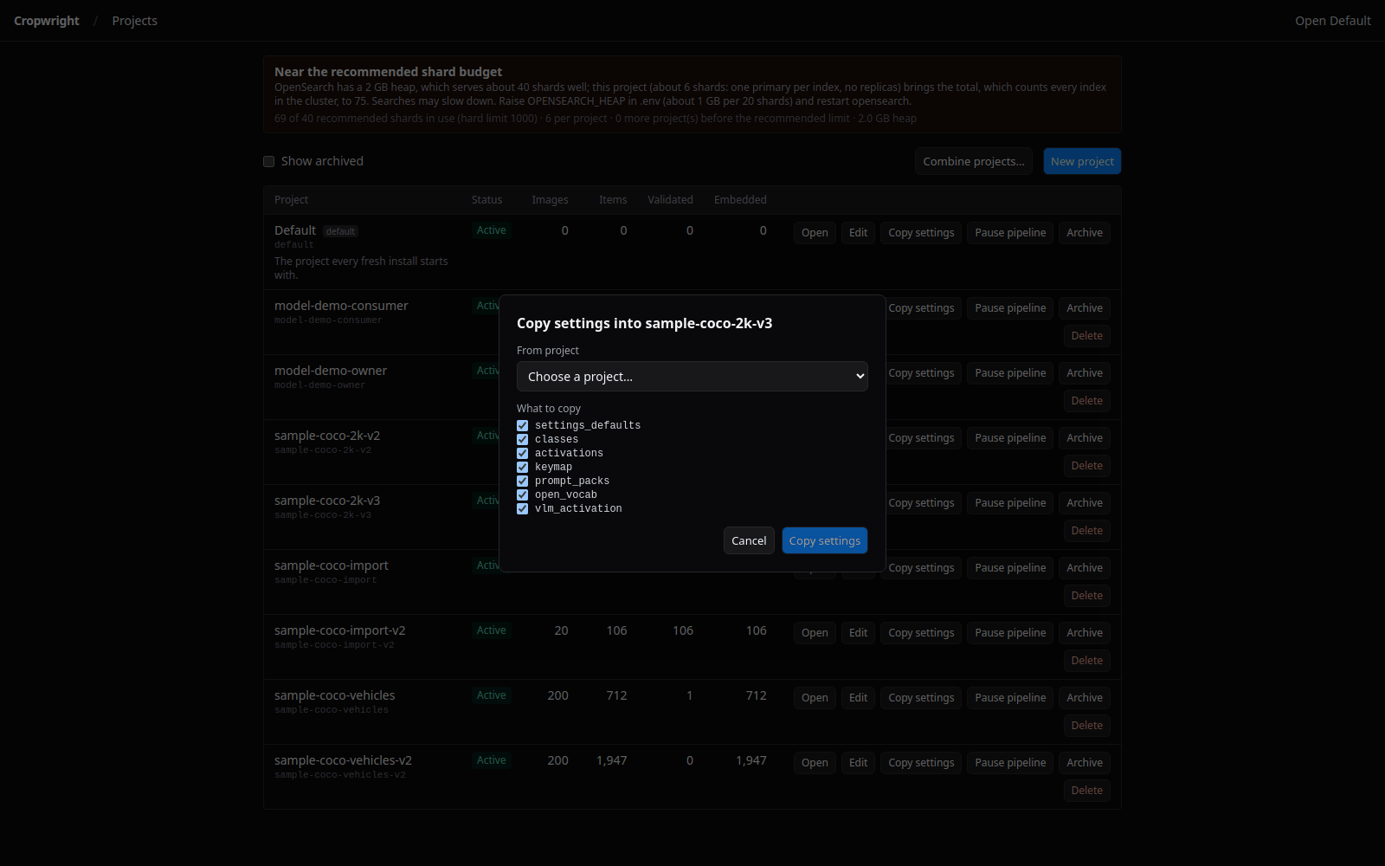Pause pipeline for the Default project
Screen dimensions: 1385x866
[1010, 233]
